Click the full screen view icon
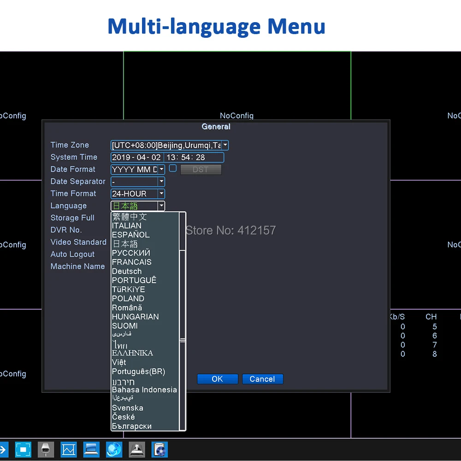Viewport: 461px width, 461px height. 23,449
